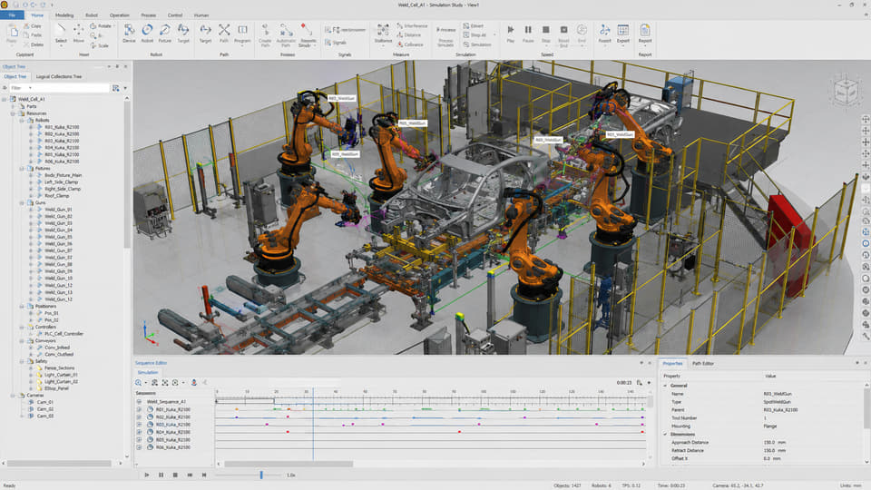This screenshot has height=490, width=871.
Task: Collapse the General section in Properties
Action: 665,385
